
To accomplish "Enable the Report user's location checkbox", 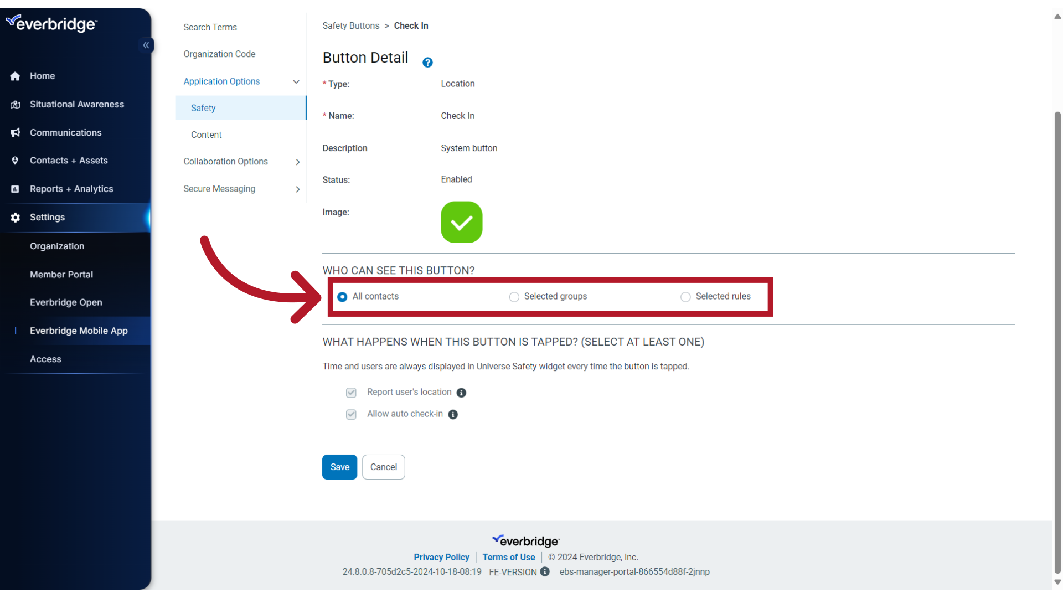I will 351,392.
